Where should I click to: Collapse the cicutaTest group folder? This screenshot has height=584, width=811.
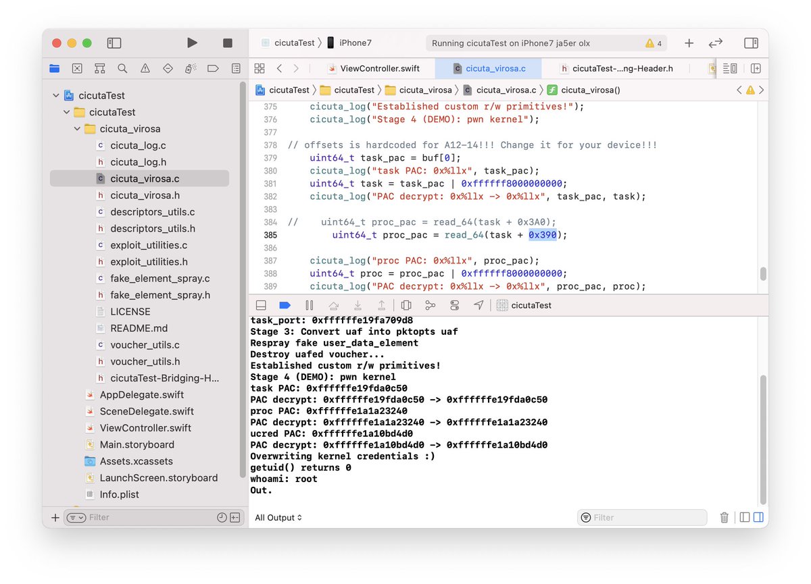point(66,112)
